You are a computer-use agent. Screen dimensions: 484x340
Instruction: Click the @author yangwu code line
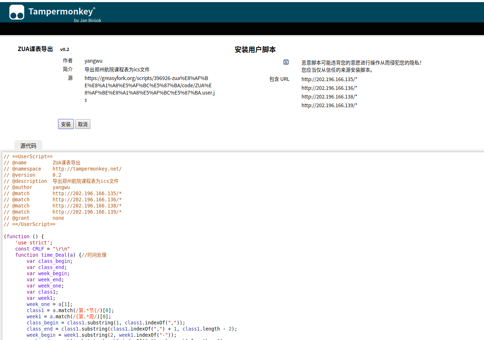37,187
